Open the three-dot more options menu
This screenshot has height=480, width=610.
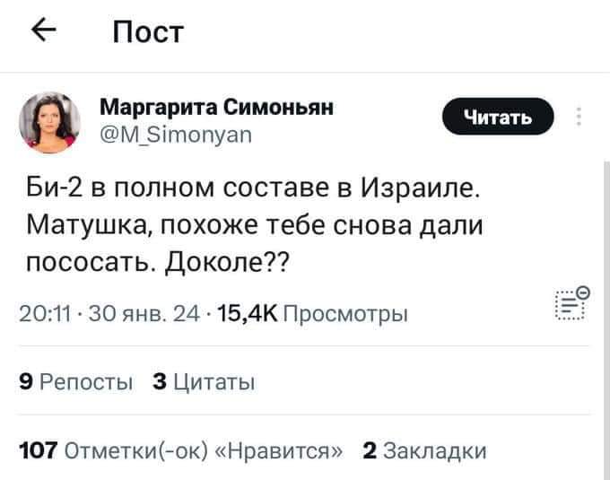pyautogui.click(x=579, y=117)
